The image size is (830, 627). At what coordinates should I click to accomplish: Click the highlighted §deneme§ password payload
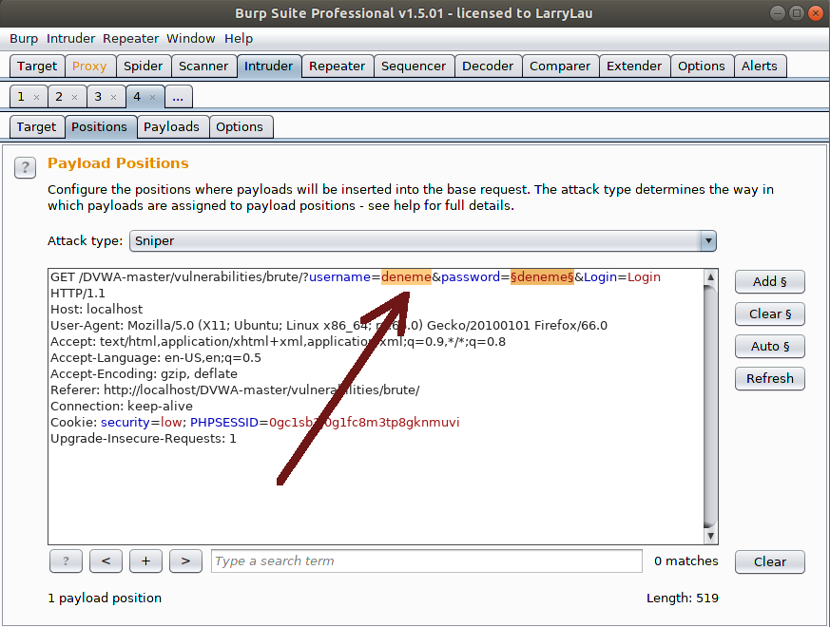point(542,276)
